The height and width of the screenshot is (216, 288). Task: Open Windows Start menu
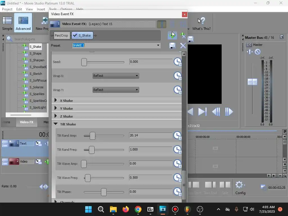click(x=88, y=209)
